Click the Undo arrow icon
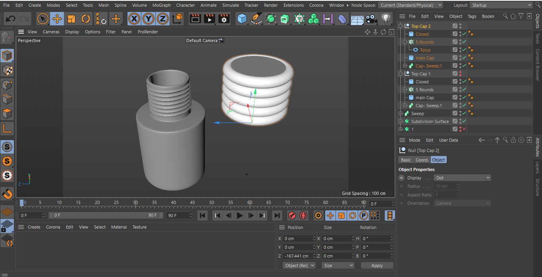Image resolution: width=542 pixels, height=277 pixels. click(x=10, y=19)
